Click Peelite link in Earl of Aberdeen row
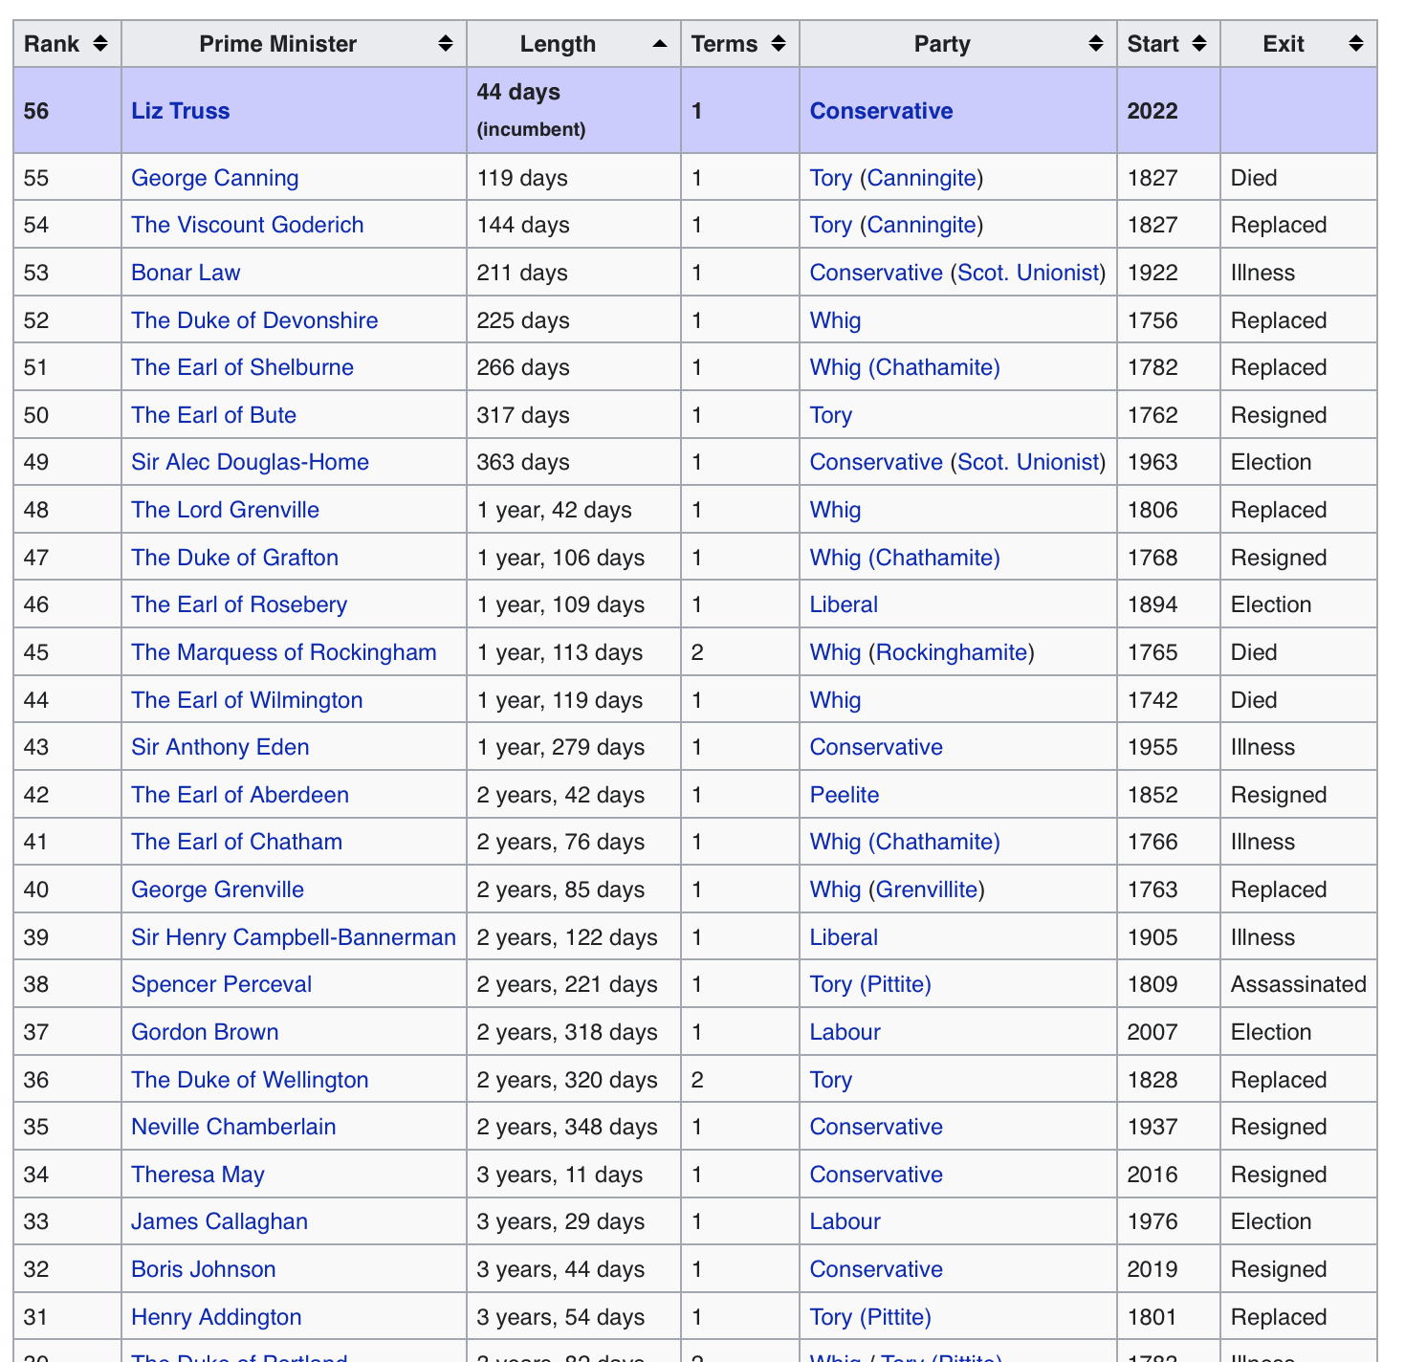Viewport: 1405px width, 1362px height. [x=845, y=795]
